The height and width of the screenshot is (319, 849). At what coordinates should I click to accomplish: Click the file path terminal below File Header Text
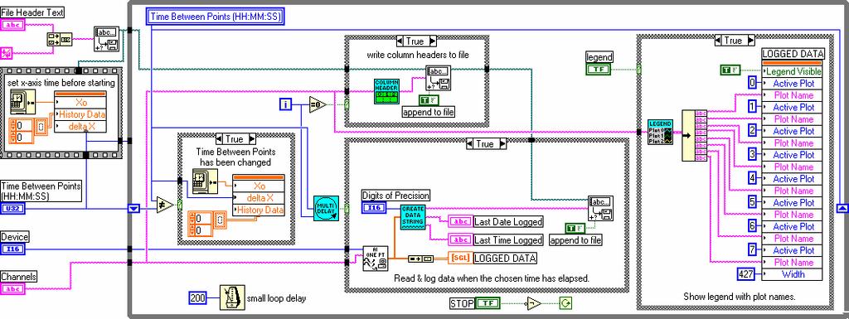coord(7,52)
